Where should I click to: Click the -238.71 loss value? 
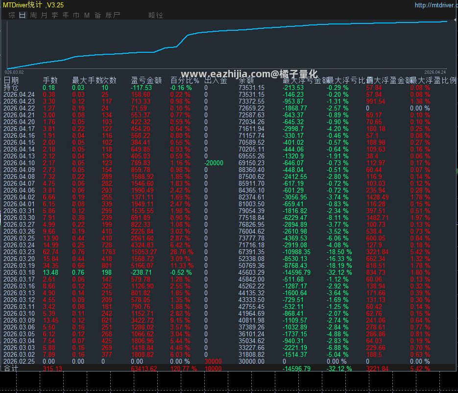click(x=142, y=273)
